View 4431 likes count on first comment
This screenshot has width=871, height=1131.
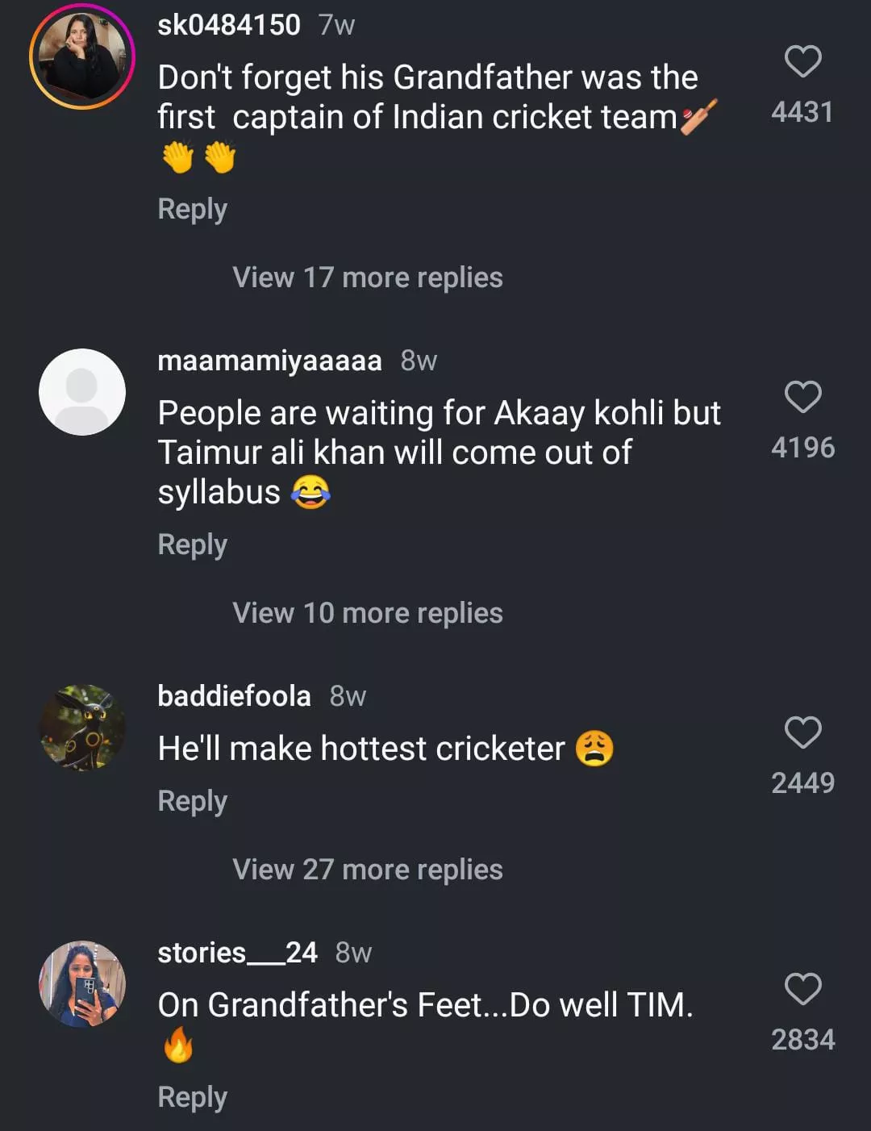(x=802, y=112)
